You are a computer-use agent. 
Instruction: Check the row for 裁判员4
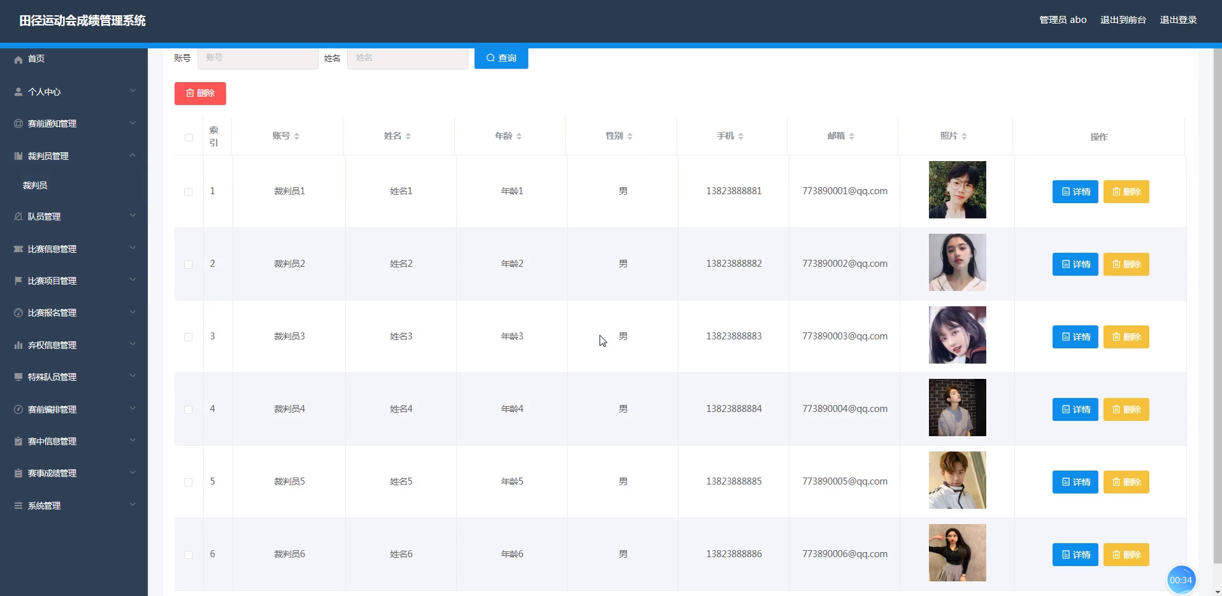[x=188, y=409]
